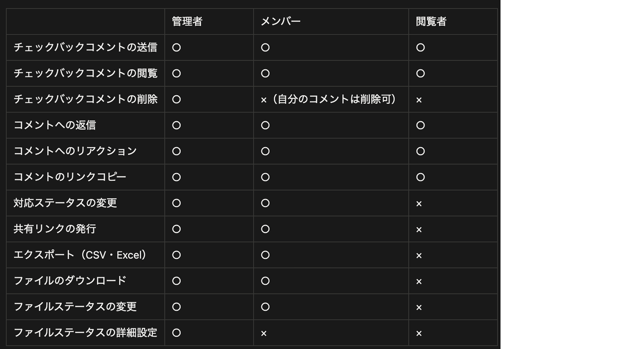Image resolution: width=620 pixels, height=349 pixels.
Task: Click the エクスポート（CSV・Excel） row label
Action: 80,255
